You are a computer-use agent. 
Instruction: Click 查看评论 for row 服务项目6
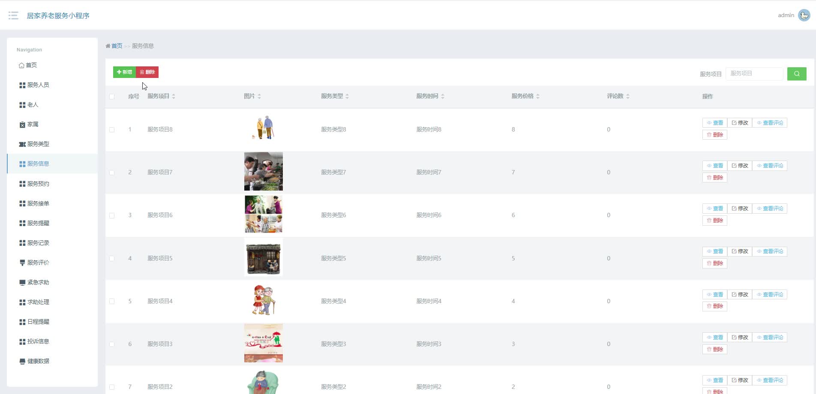770,209
